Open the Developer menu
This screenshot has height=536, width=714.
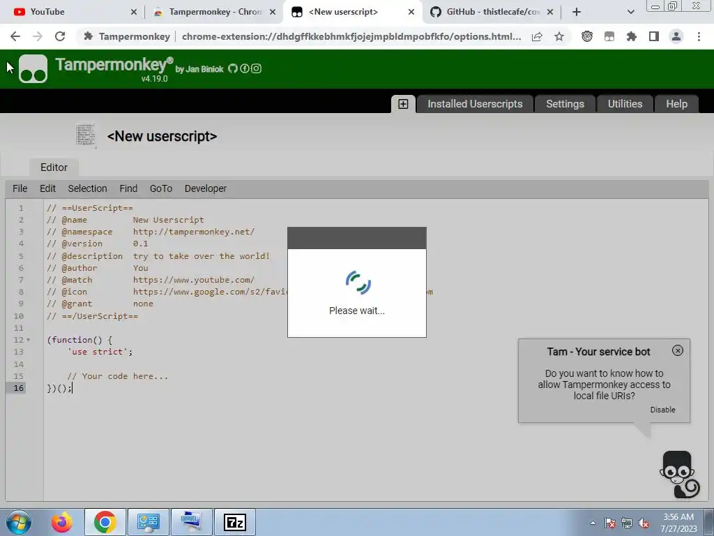(x=206, y=188)
